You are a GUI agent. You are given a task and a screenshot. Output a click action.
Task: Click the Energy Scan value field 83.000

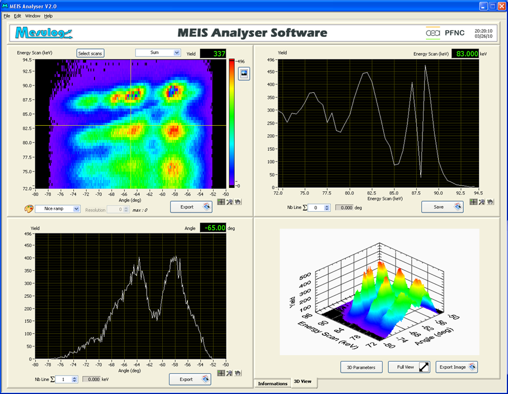(x=465, y=54)
